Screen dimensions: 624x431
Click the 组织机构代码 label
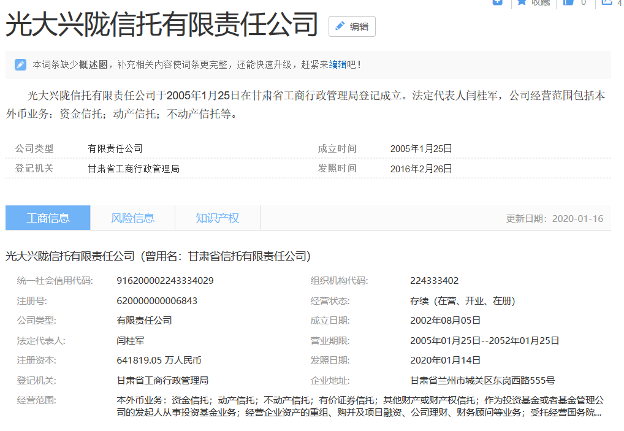[x=340, y=281]
